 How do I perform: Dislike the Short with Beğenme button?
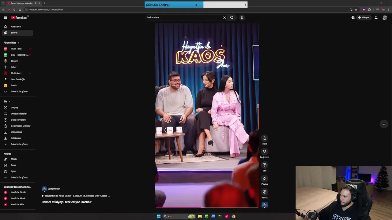265,152
